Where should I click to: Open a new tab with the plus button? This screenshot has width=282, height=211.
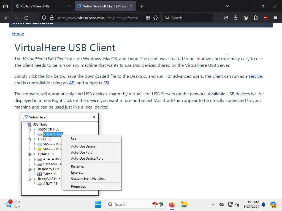coord(142,6)
